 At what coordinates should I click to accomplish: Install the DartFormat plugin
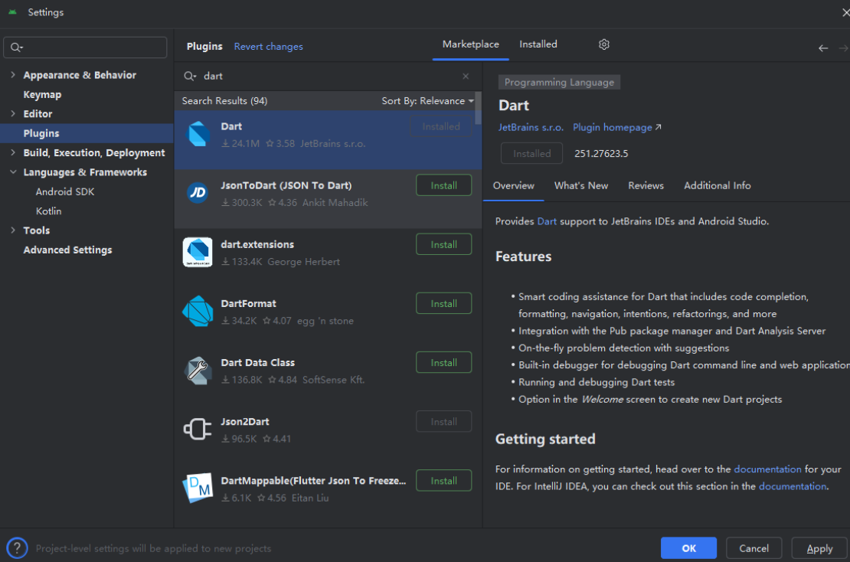point(443,303)
